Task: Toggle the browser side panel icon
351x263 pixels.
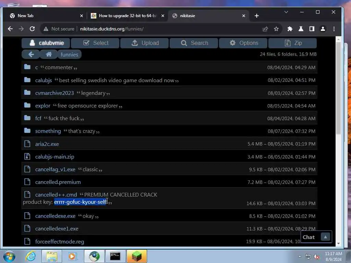Action: (312, 29)
